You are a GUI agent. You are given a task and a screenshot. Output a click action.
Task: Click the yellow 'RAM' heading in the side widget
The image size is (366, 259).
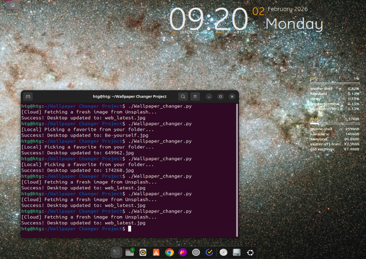click(314, 119)
